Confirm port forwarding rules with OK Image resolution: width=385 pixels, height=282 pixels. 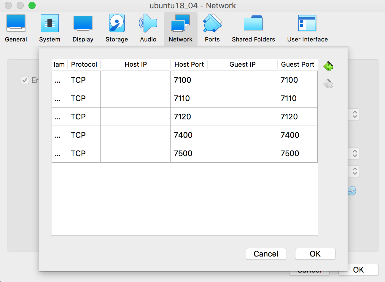tap(315, 254)
